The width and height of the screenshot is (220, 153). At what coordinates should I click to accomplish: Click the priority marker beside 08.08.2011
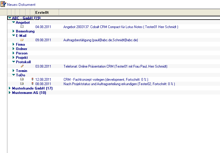click(32, 84)
